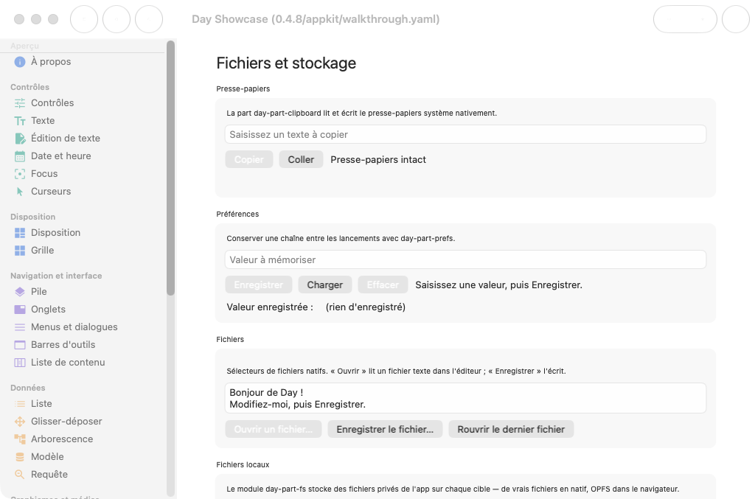Select the Focus target icon
Screen dimensions: 755x499
[x=20, y=174]
